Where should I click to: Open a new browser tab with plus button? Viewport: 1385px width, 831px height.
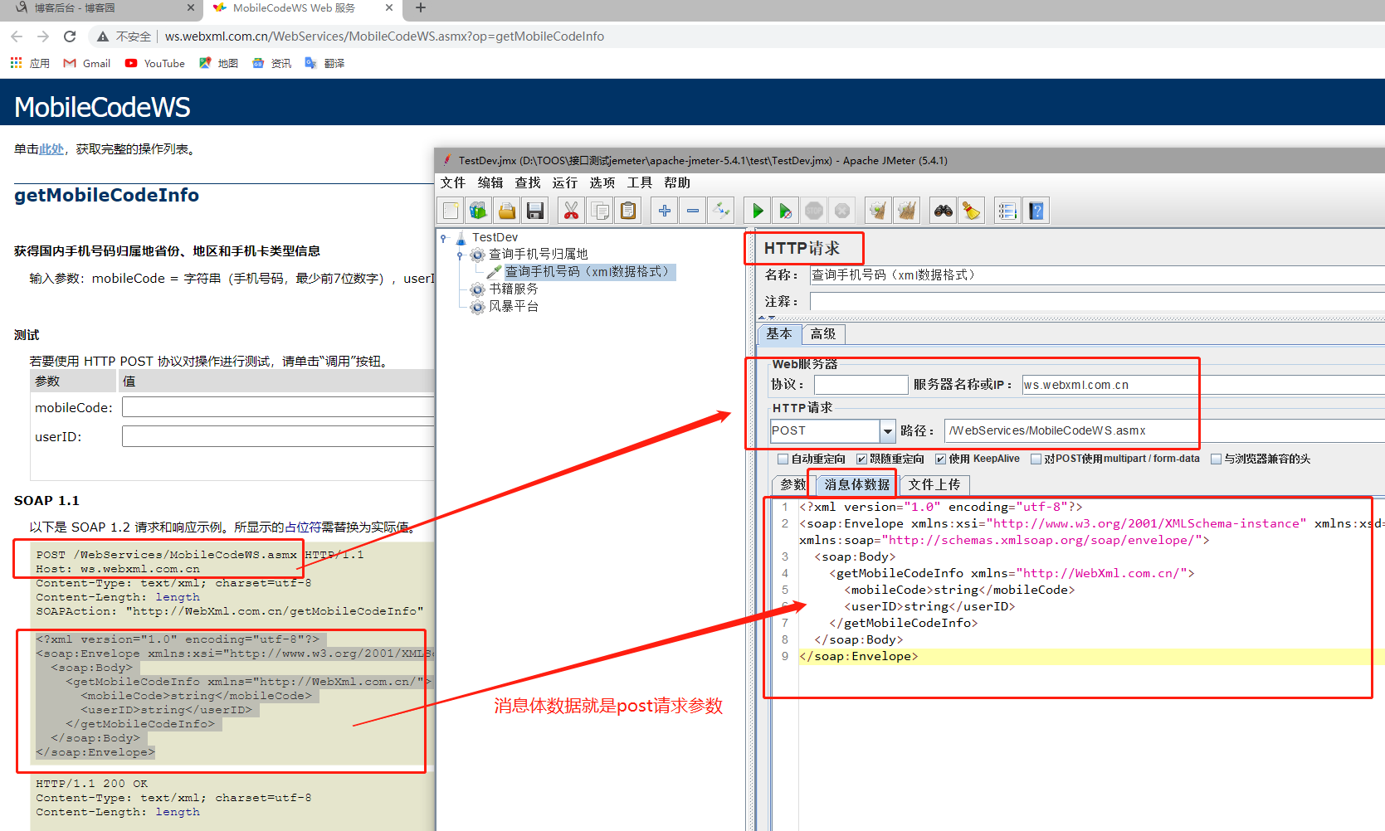[x=421, y=7]
